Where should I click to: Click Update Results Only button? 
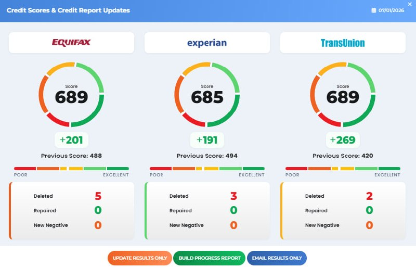[140, 258]
